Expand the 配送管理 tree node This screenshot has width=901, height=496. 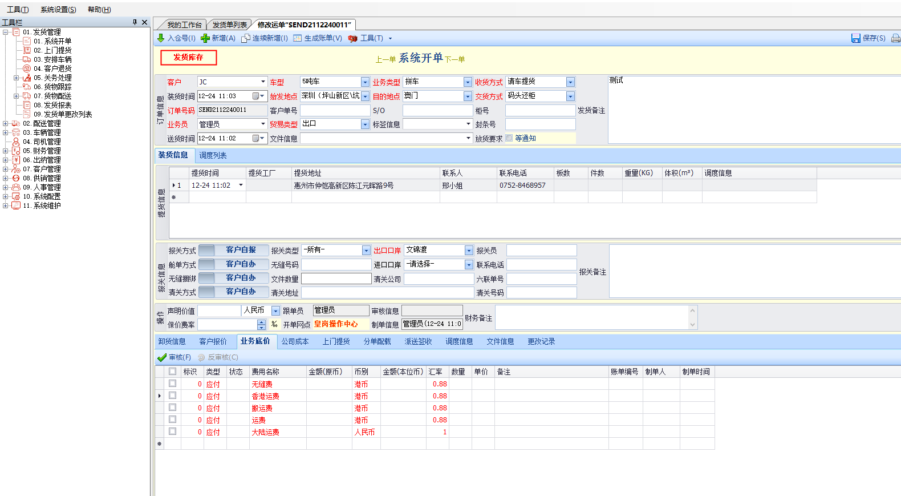coord(6,123)
